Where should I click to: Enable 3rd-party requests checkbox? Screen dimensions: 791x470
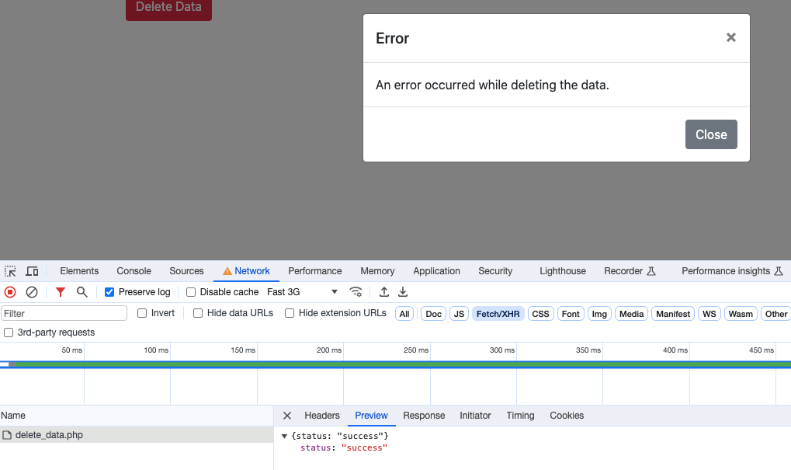(9, 332)
